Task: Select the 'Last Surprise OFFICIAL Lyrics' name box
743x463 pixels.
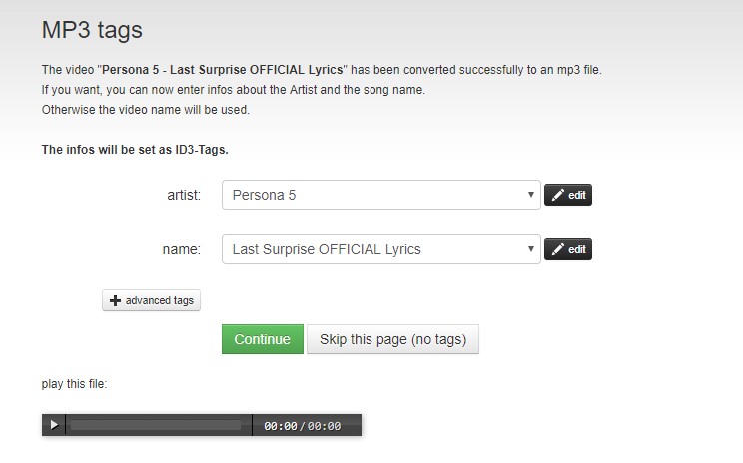Action: pos(374,249)
